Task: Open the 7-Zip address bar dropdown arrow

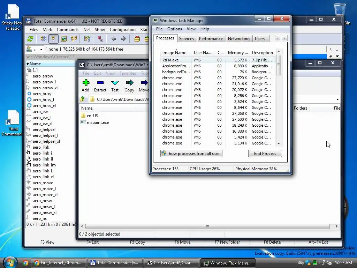Action: point(337,99)
